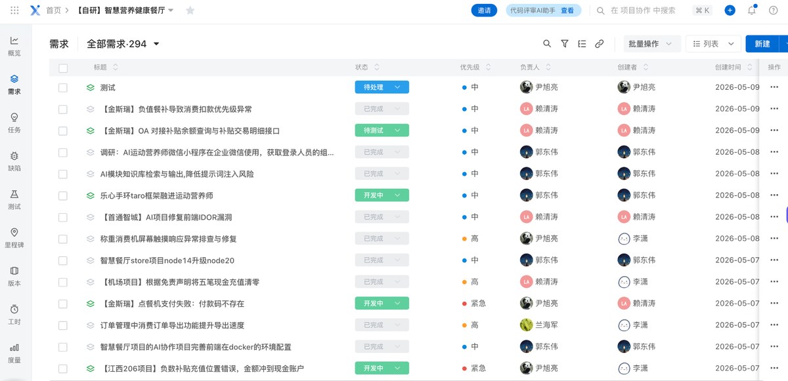Click the blue plus create icon

[x=730, y=10]
